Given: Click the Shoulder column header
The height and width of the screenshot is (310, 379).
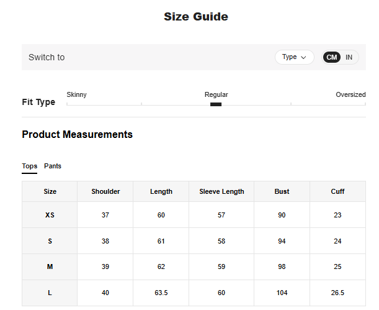Looking at the screenshot, I should pos(105,191).
